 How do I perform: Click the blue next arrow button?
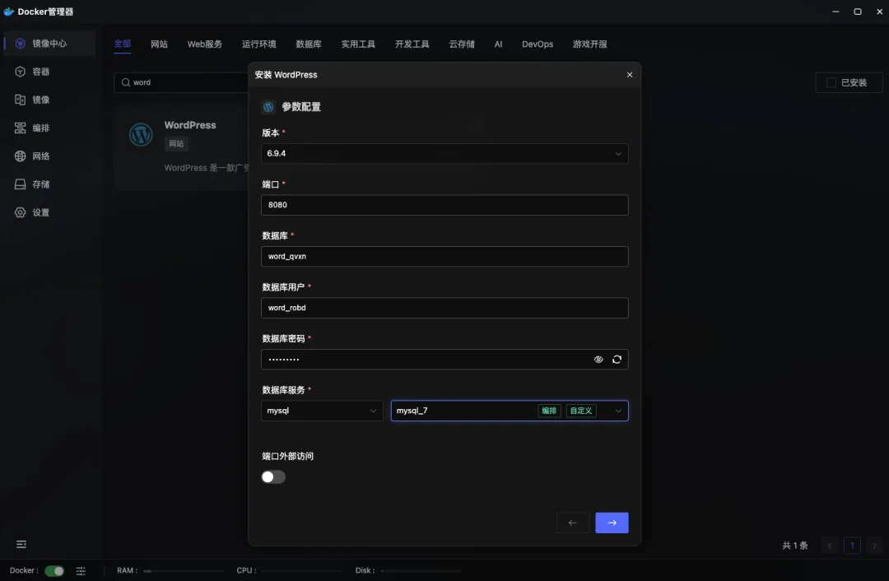(x=612, y=523)
